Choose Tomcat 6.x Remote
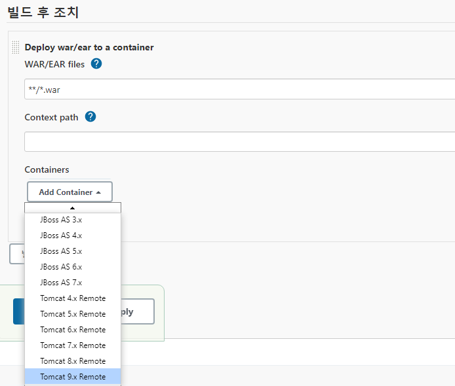The image size is (455, 386). [73, 330]
